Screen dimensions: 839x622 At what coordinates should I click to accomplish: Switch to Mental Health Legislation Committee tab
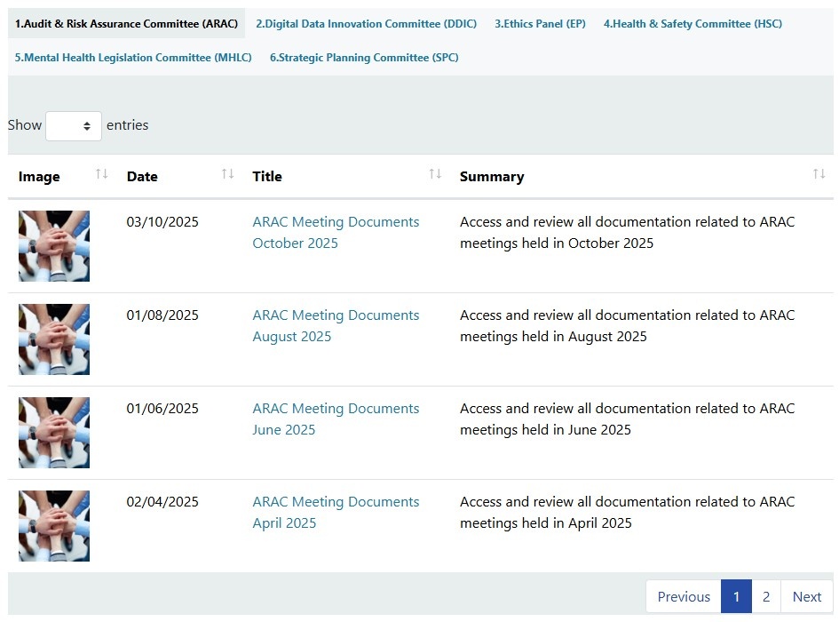point(133,58)
